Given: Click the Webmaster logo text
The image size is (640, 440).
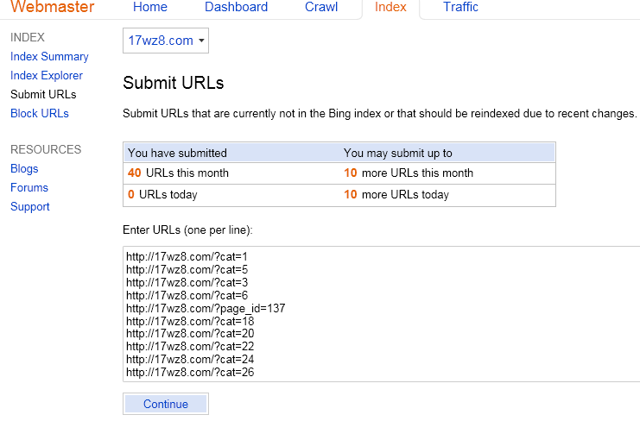Looking at the screenshot, I should pos(52,7).
